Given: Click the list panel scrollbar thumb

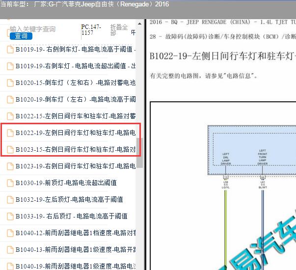Looking at the screenshot, I should click(x=139, y=153).
